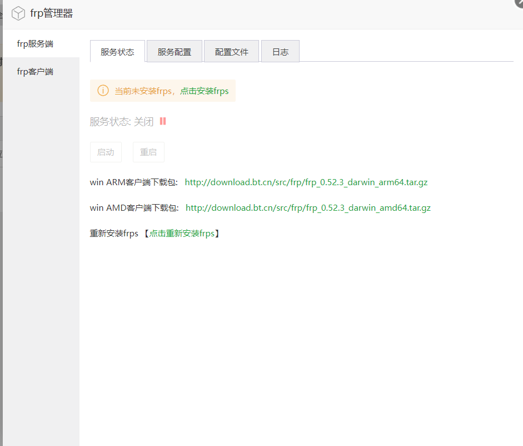Open the 服务配置 tab
This screenshot has height=446, width=523.
tap(175, 52)
